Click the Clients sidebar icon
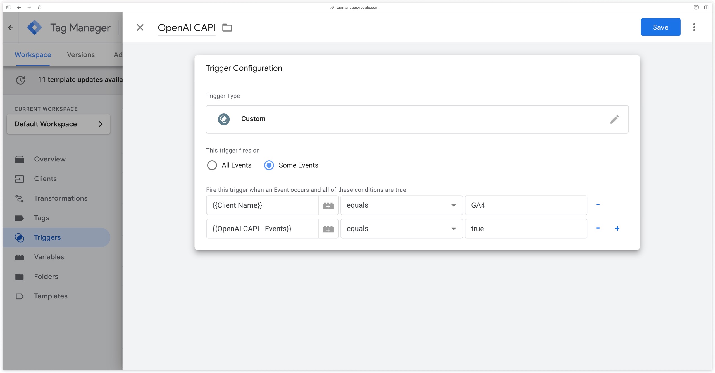This screenshot has width=715, height=373. 19,179
